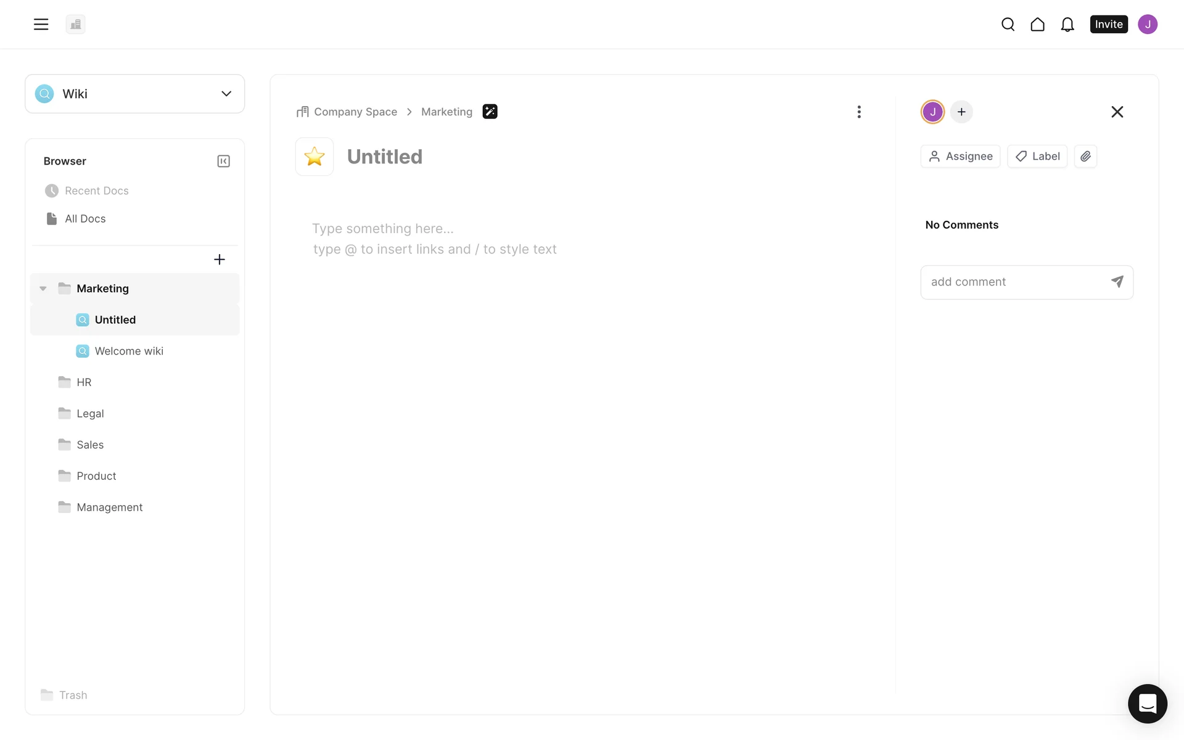Go to home via house icon
1184x740 pixels.
pos(1037,24)
